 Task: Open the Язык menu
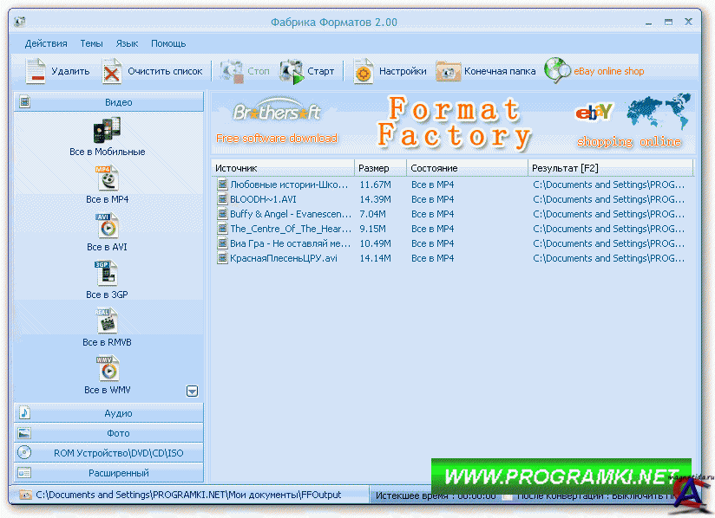tap(127, 43)
